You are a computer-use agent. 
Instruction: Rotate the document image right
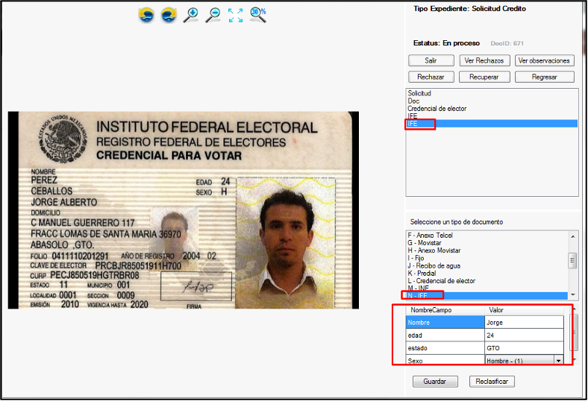point(169,14)
